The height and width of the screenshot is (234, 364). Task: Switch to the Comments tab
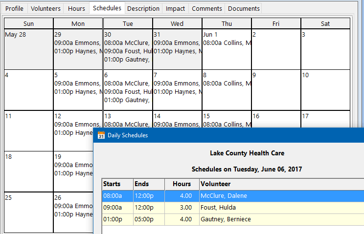point(206,9)
